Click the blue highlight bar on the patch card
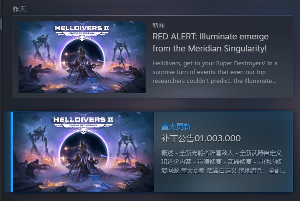The width and height of the screenshot is (300, 201). coord(12,152)
